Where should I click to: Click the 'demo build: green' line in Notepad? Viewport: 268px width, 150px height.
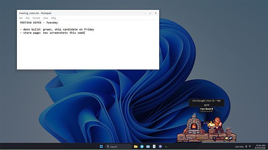pyautogui.click(x=57, y=30)
